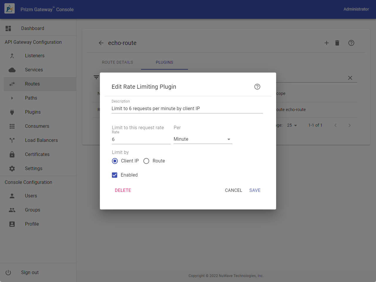
Task: Click the Prizm Gateway logo
Action: pos(9,9)
